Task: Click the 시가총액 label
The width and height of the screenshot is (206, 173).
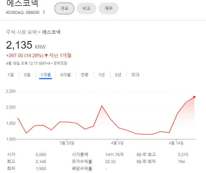Action: pyautogui.click(x=80, y=155)
